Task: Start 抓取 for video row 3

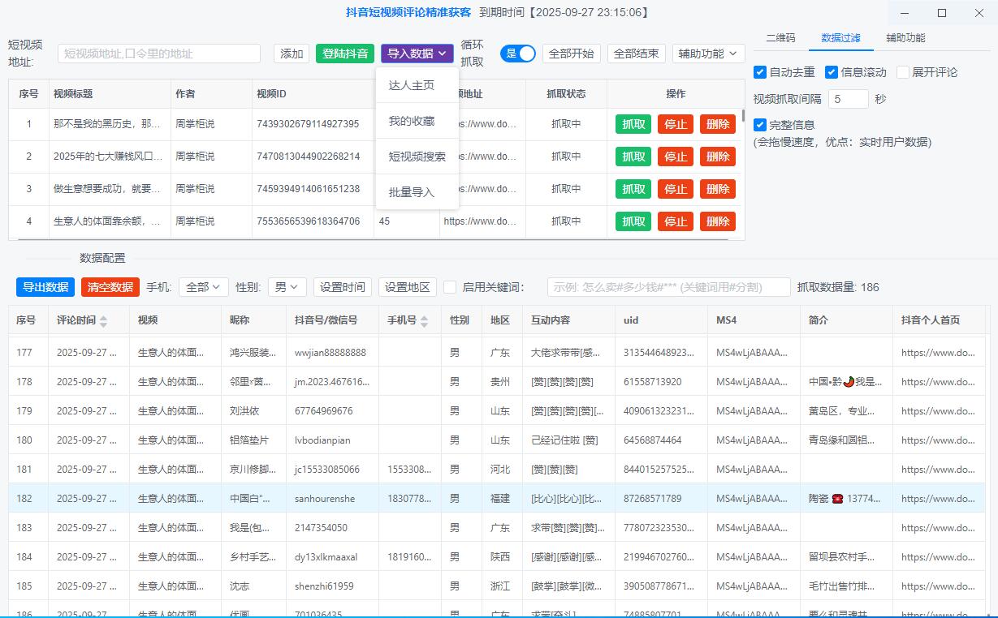Action: click(633, 189)
